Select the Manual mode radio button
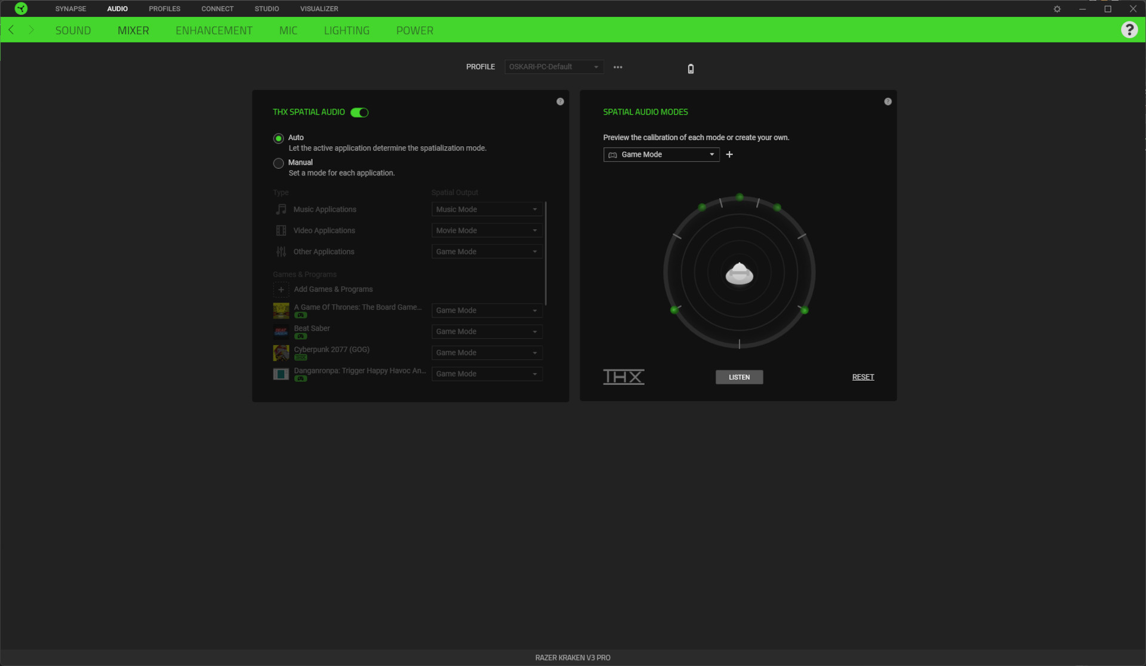The image size is (1146, 666). pos(278,163)
